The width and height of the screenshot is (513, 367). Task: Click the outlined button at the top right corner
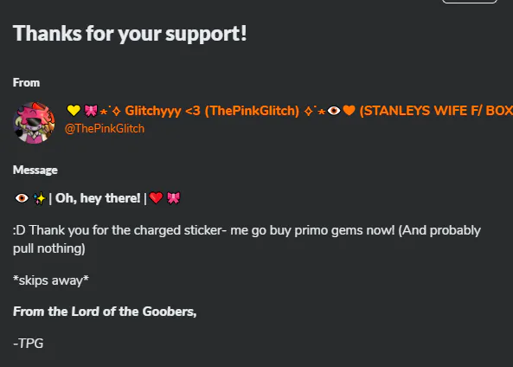(x=470, y=2)
